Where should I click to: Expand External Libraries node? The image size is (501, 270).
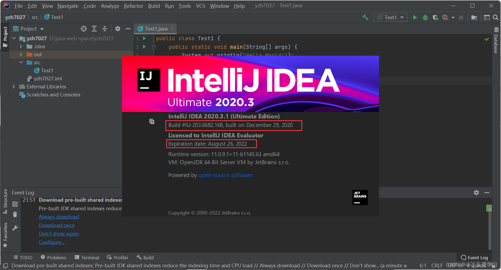[x=14, y=87]
